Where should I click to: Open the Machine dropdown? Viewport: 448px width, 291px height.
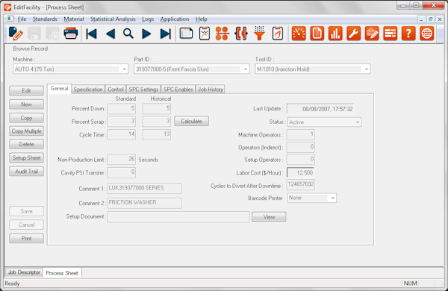coord(71,69)
